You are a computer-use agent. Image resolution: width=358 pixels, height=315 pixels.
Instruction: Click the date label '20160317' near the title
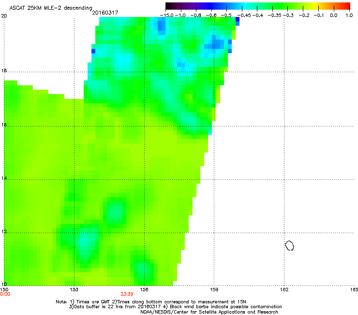coord(105,13)
